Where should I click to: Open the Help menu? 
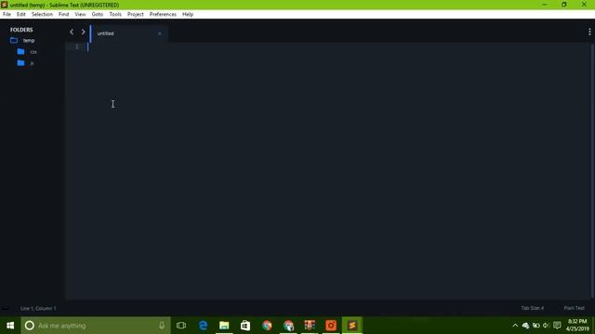[188, 15]
